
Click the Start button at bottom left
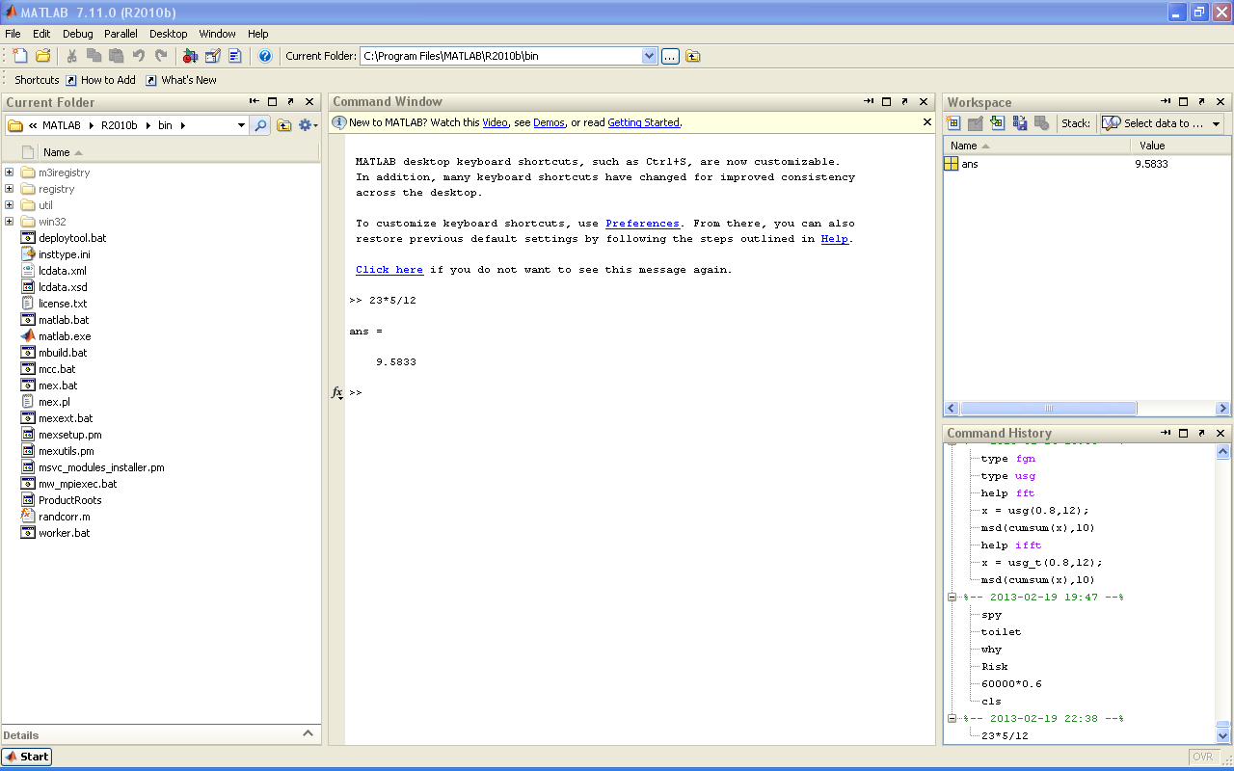point(27,757)
